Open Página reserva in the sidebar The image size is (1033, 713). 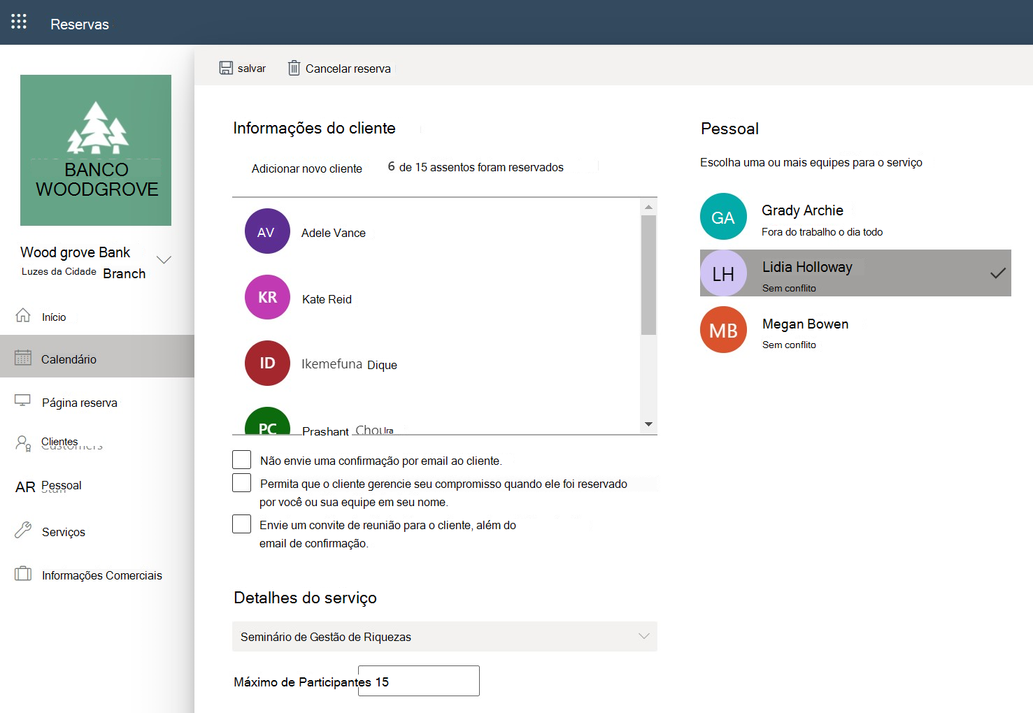80,403
